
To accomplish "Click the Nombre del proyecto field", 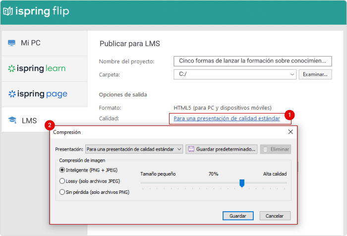I will (252, 61).
